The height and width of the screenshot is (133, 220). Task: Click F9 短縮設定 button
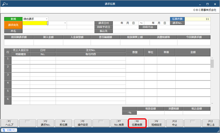click(x=157, y=123)
